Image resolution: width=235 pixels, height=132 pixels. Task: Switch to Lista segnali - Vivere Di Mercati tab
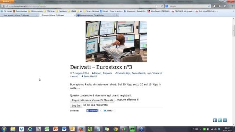pyautogui.click(x=19, y=15)
